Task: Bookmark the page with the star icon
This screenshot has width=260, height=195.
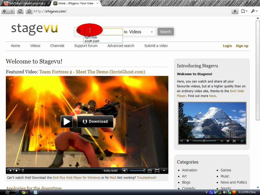Action: point(29,11)
